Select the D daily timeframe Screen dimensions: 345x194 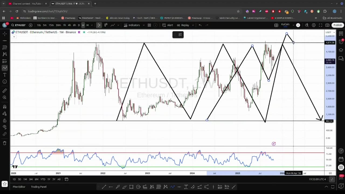click(x=79, y=25)
